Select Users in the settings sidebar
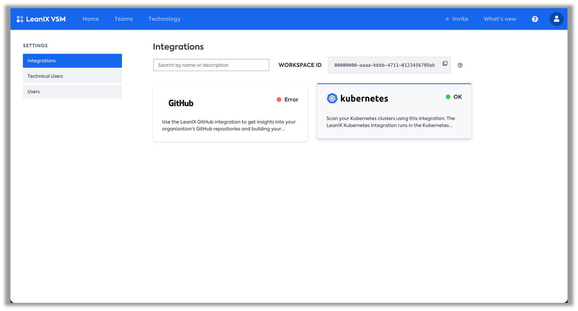This screenshot has height=311, width=578. (x=72, y=92)
